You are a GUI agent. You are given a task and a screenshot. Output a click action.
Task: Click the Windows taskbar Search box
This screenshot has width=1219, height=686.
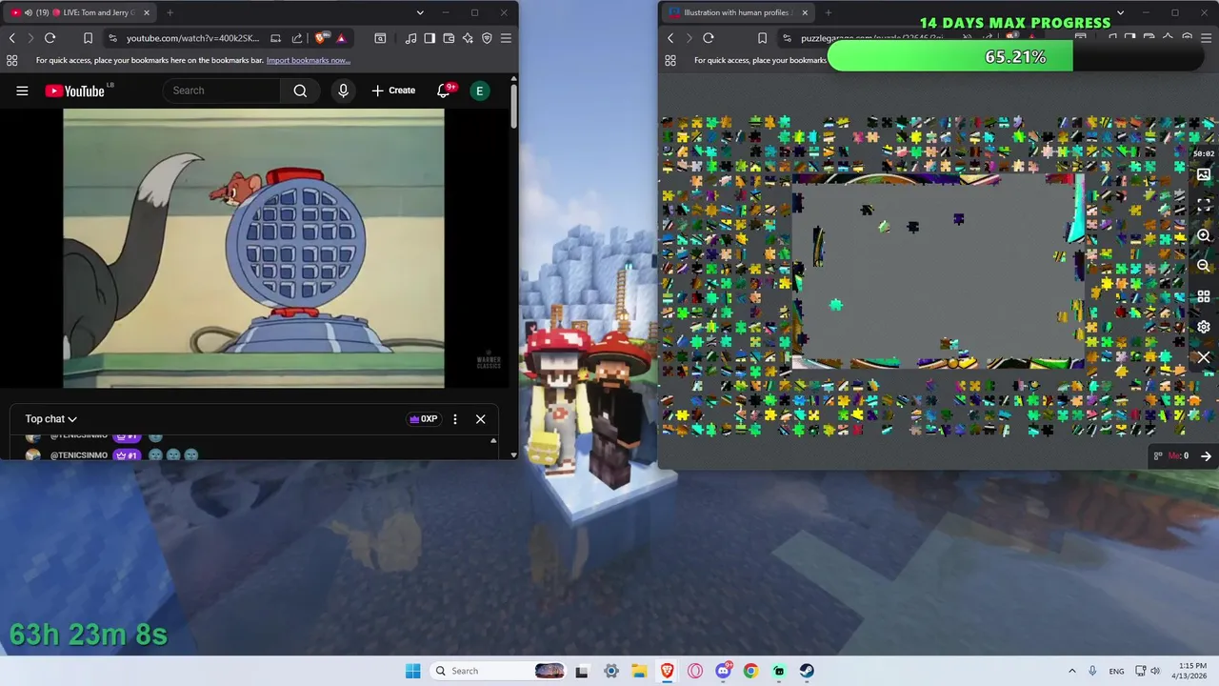pos(499,671)
